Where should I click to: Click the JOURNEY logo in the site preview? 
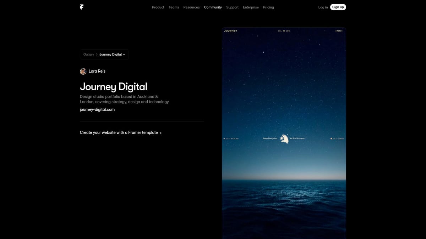click(x=230, y=31)
